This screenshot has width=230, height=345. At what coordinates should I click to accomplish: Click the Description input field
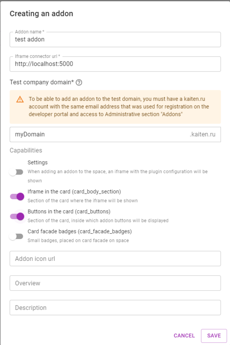click(115, 307)
